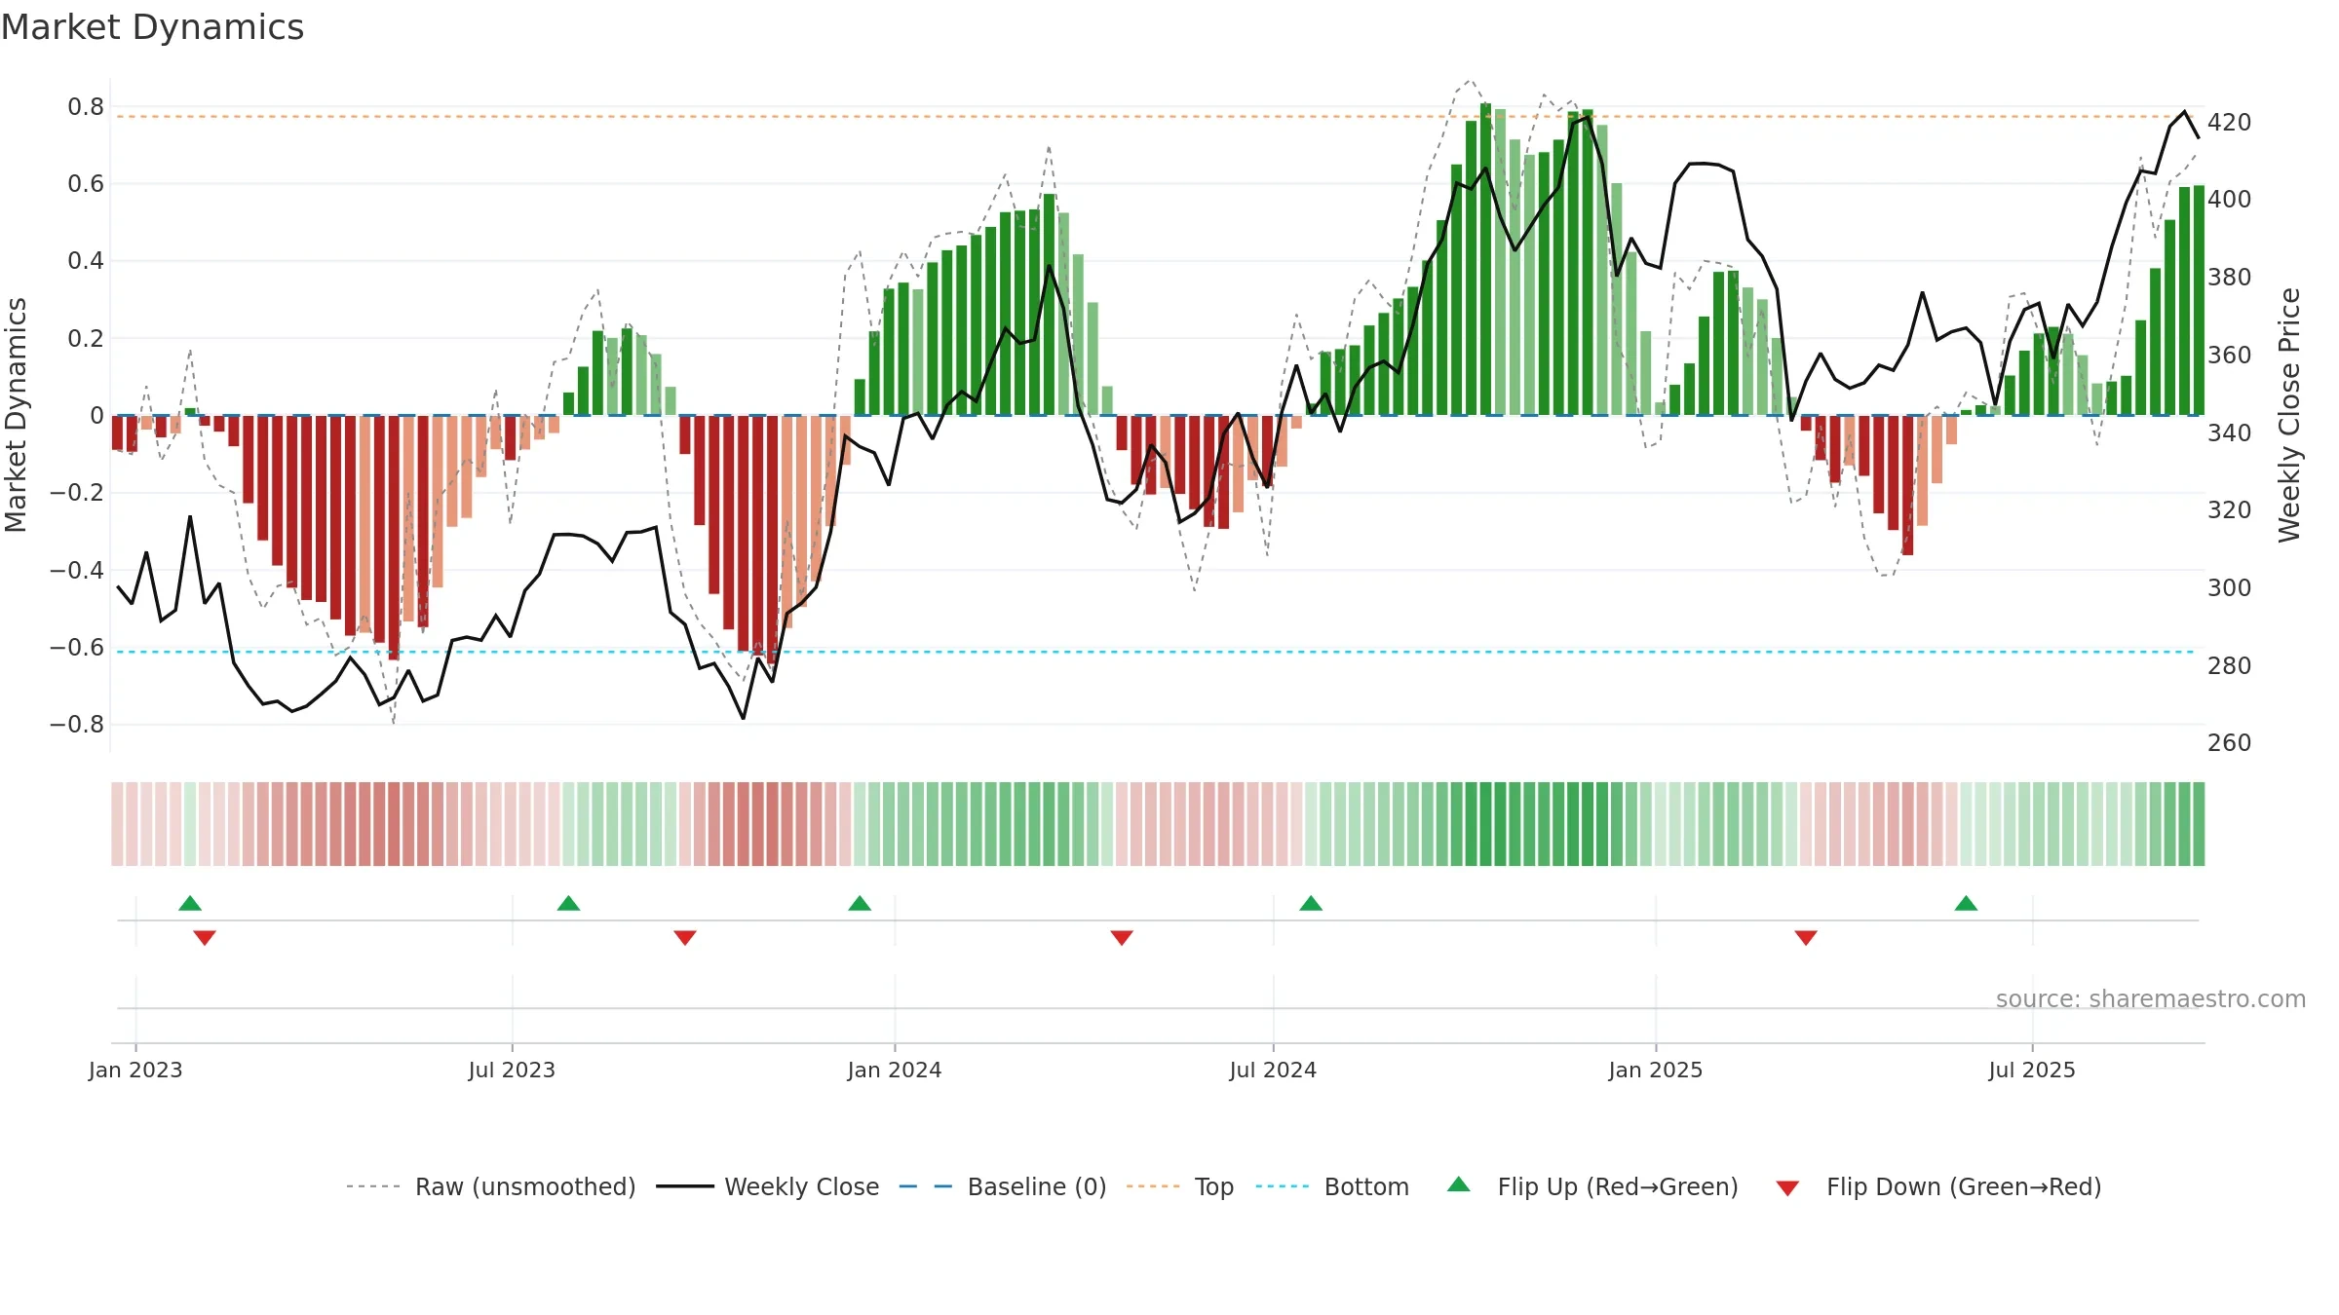This screenshot has width=2339, height=1315.
Task: Click the 360 price tick on the right axis
Action: [x=2229, y=355]
